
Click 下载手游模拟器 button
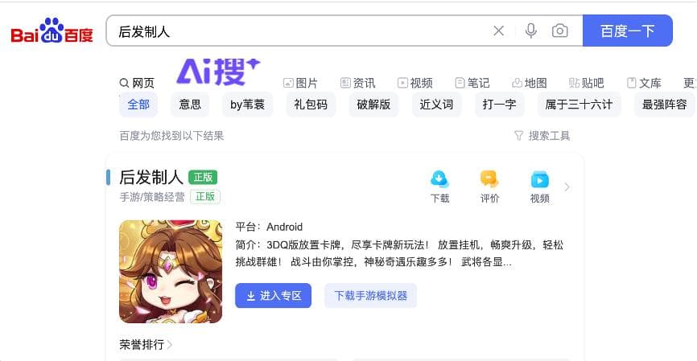click(x=371, y=296)
